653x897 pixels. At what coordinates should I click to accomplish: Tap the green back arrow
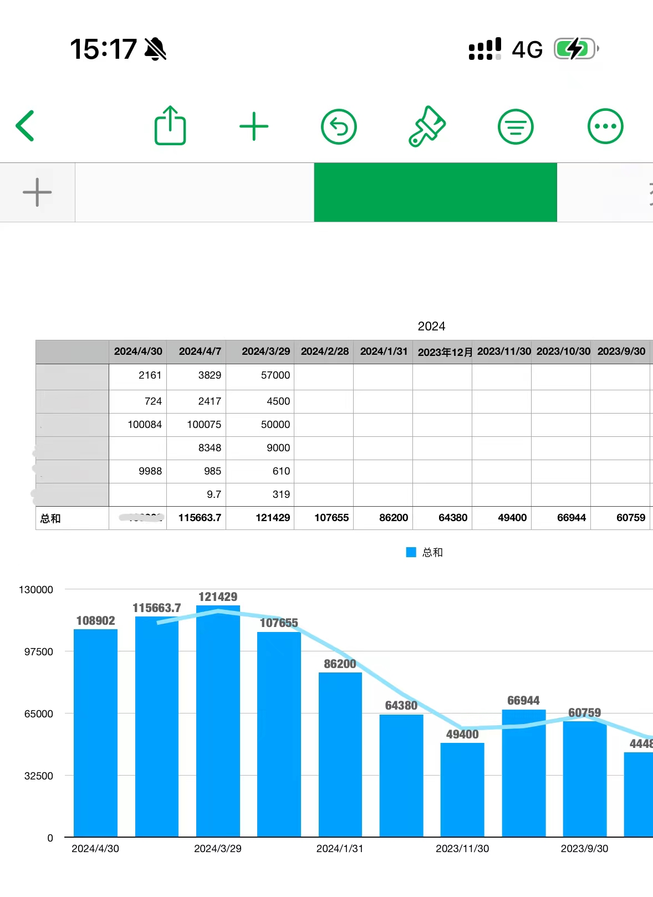pyautogui.click(x=25, y=126)
